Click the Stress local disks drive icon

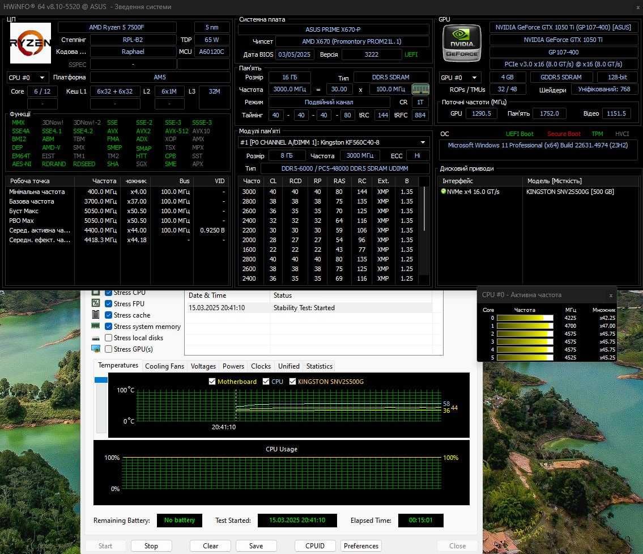click(96, 338)
